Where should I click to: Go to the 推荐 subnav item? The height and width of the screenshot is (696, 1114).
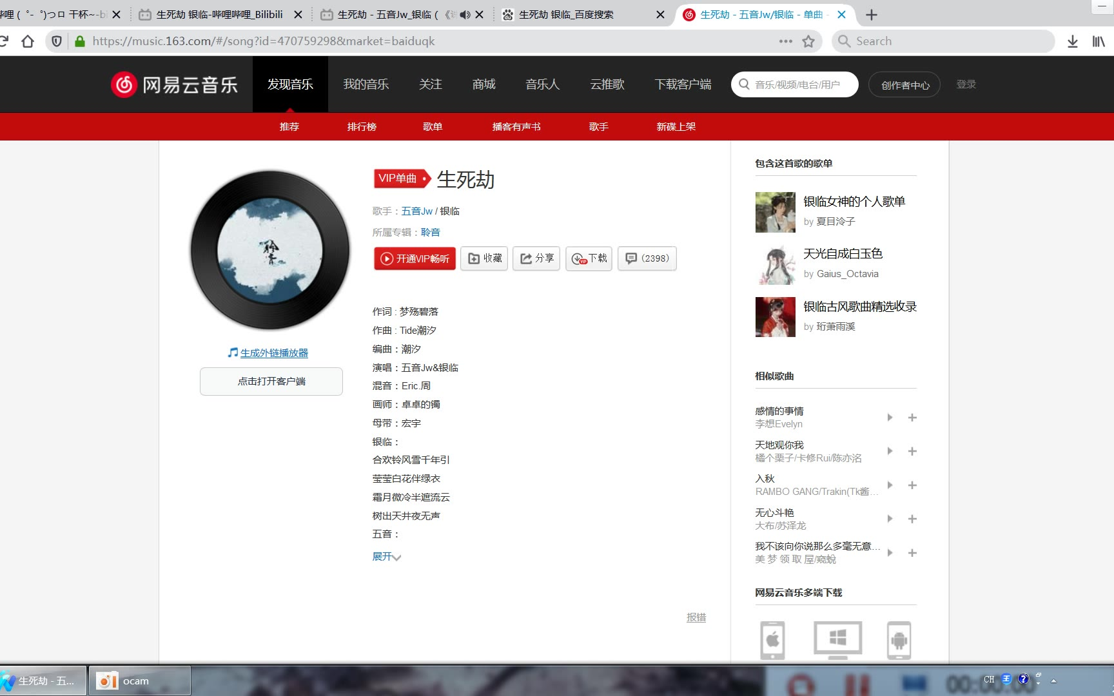(289, 126)
